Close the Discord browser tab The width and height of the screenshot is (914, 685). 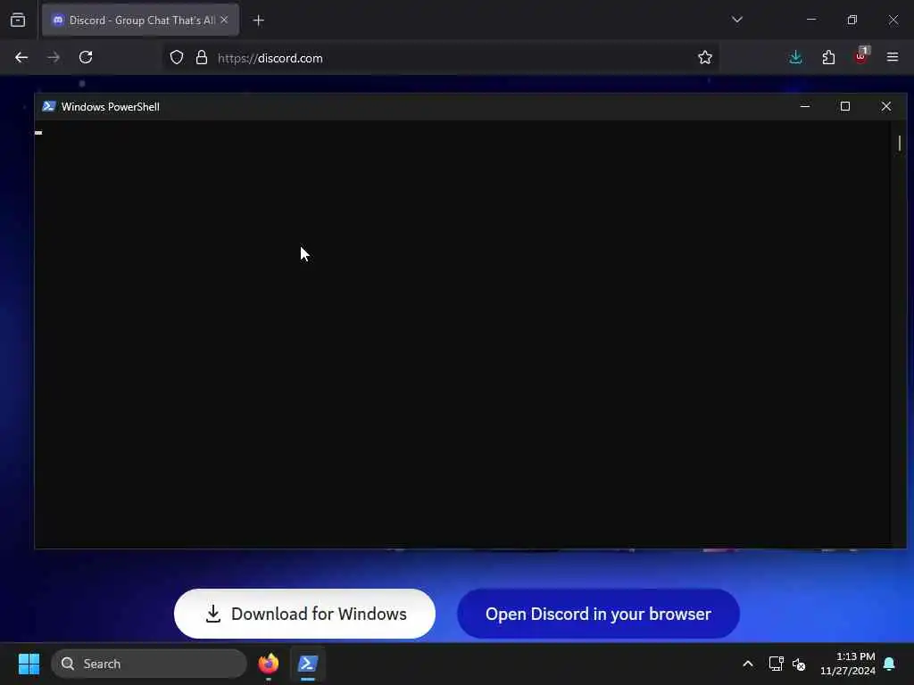coord(224,20)
